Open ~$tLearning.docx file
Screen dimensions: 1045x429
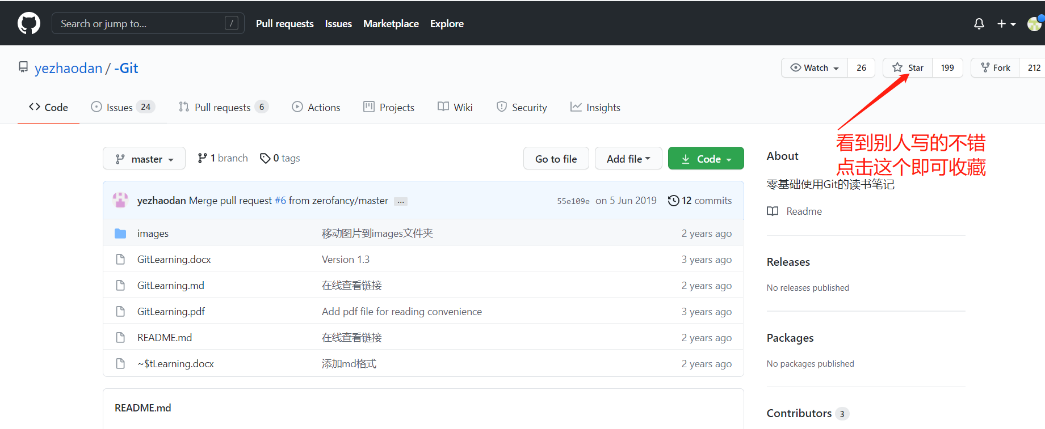(x=175, y=364)
